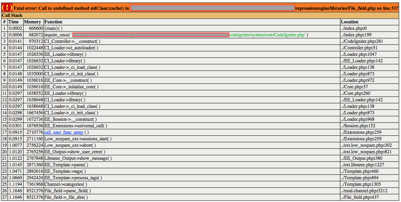The height and width of the screenshot is (202, 401).
Task: Click the Low_nospam_ext->sessions_start() entry
Action: pos(78,139)
